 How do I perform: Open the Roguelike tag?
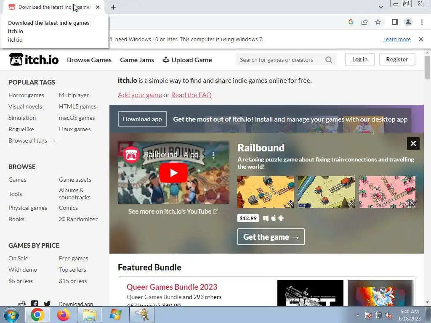[21, 129]
